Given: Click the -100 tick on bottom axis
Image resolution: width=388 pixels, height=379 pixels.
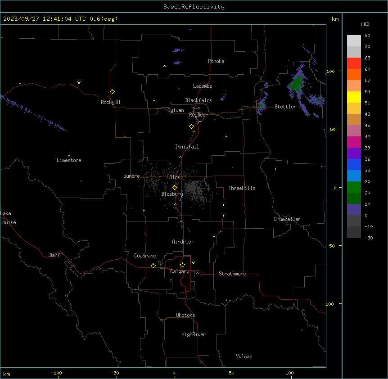Looking at the screenshot, I should tap(56, 373).
